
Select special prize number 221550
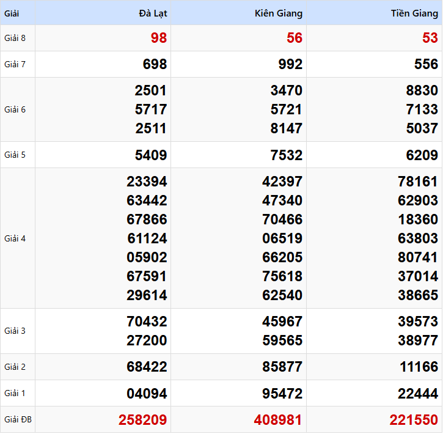tap(414, 419)
